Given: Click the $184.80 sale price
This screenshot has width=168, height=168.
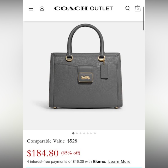Looking at the screenshot, I should [x=43, y=153].
